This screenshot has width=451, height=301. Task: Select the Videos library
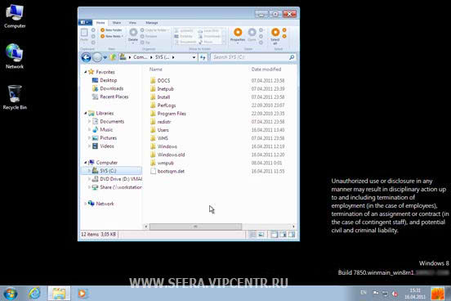(x=103, y=146)
